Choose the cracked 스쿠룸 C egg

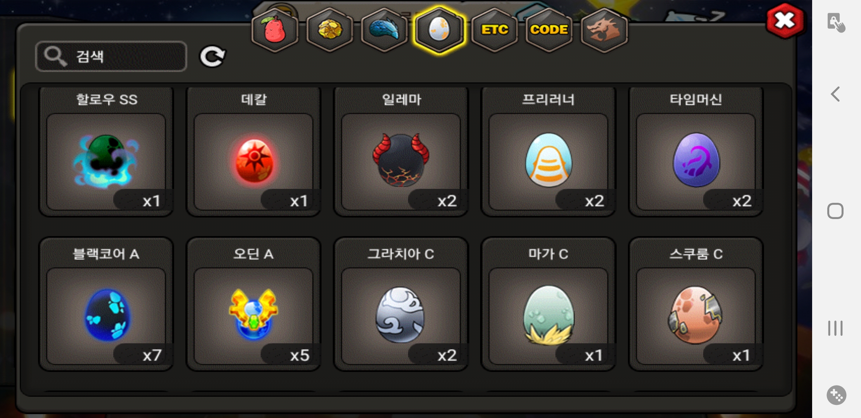point(696,304)
